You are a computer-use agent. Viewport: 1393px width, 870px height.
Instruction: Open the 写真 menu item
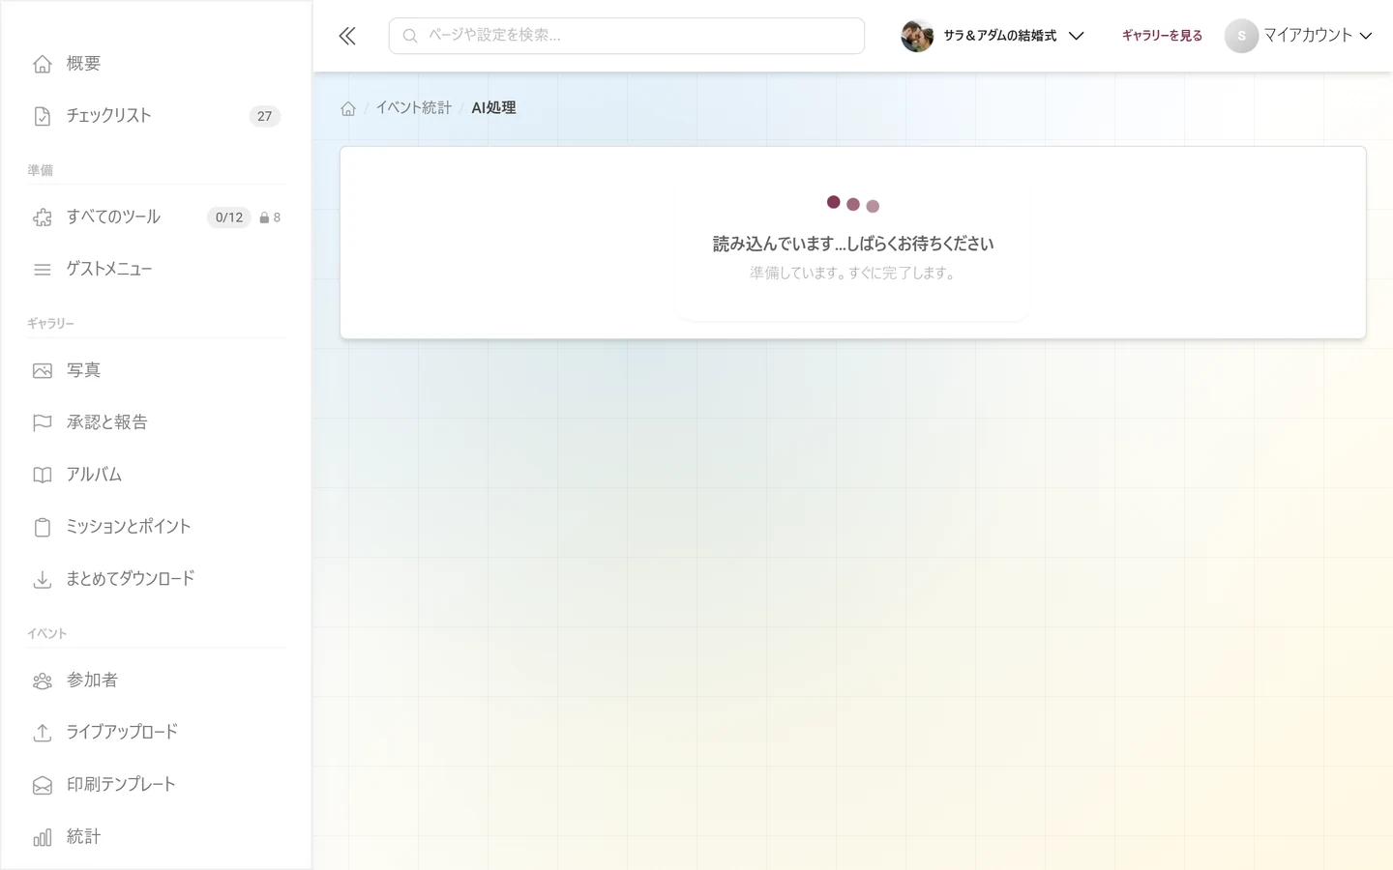point(156,371)
